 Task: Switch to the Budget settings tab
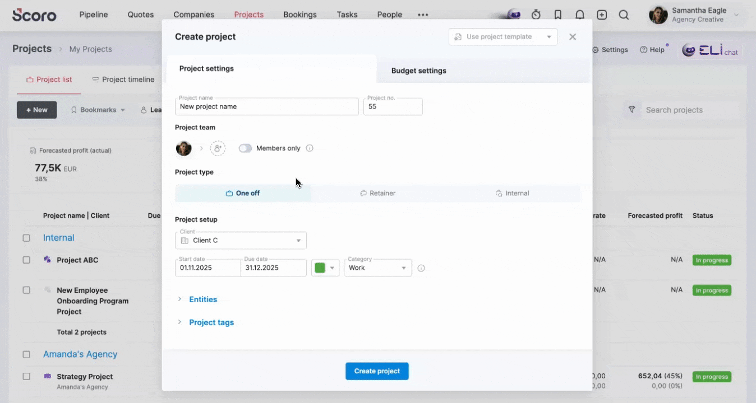[419, 71]
